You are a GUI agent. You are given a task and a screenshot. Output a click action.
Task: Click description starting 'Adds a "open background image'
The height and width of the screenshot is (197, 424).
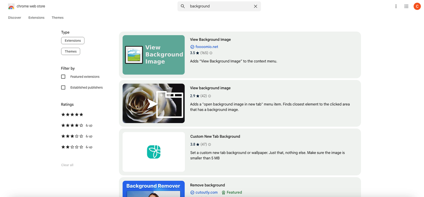pyautogui.click(x=270, y=107)
